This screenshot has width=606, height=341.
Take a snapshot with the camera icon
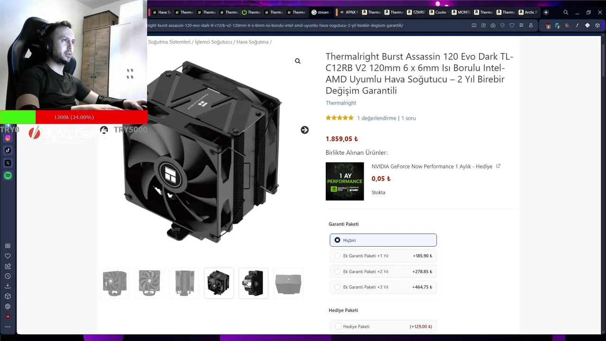[x=493, y=26]
